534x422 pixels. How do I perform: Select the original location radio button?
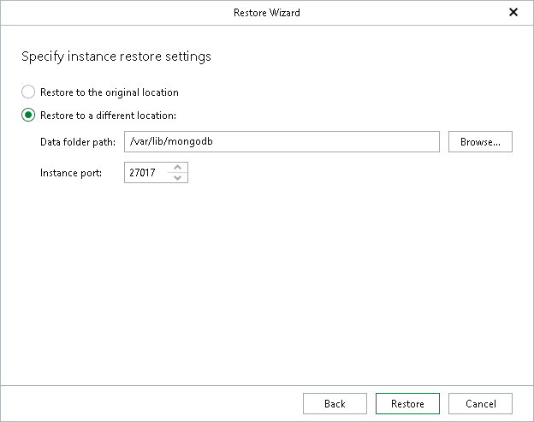pos(28,92)
